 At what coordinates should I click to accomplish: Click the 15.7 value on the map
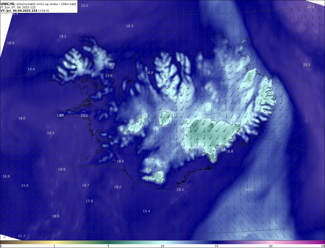coord(22,236)
